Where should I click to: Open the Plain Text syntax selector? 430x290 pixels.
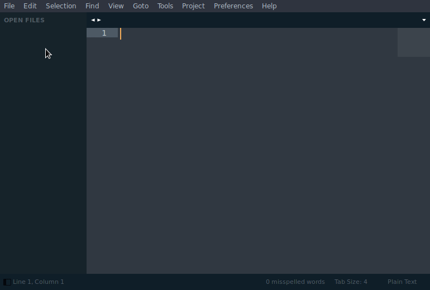[402, 282]
